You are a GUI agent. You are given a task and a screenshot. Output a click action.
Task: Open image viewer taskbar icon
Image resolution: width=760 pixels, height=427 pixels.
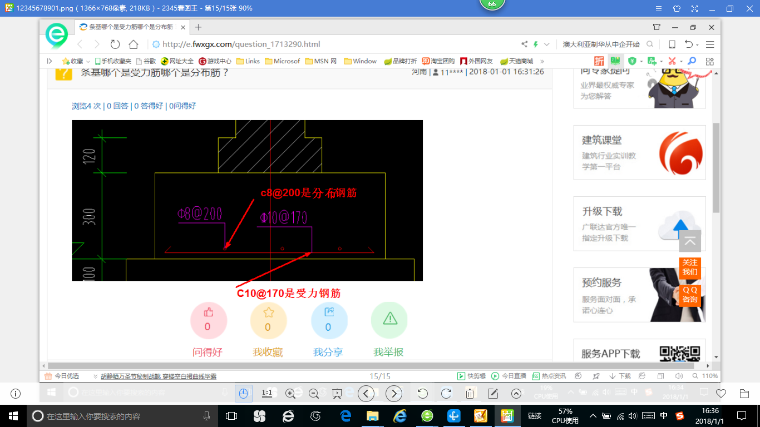tap(507, 415)
